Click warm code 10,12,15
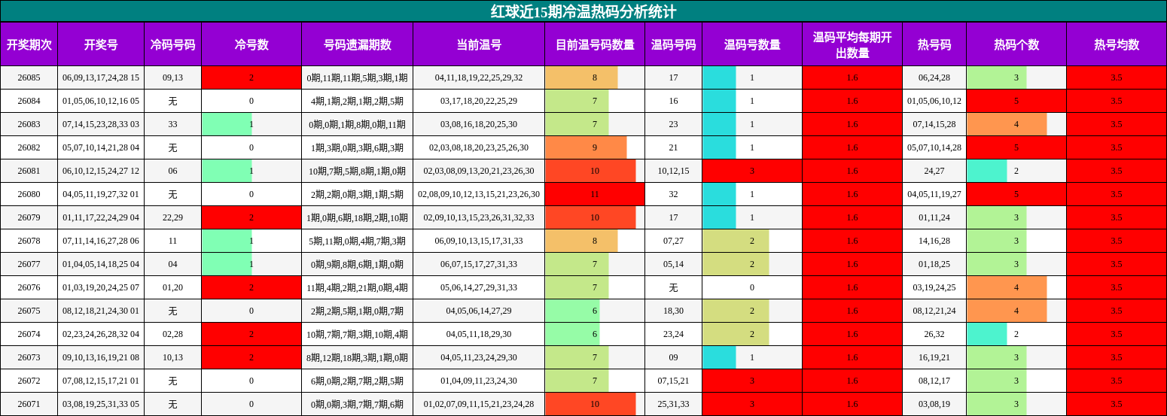1167x416 pixels. (673, 171)
